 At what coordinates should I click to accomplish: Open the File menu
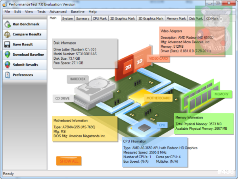(x=7, y=12)
